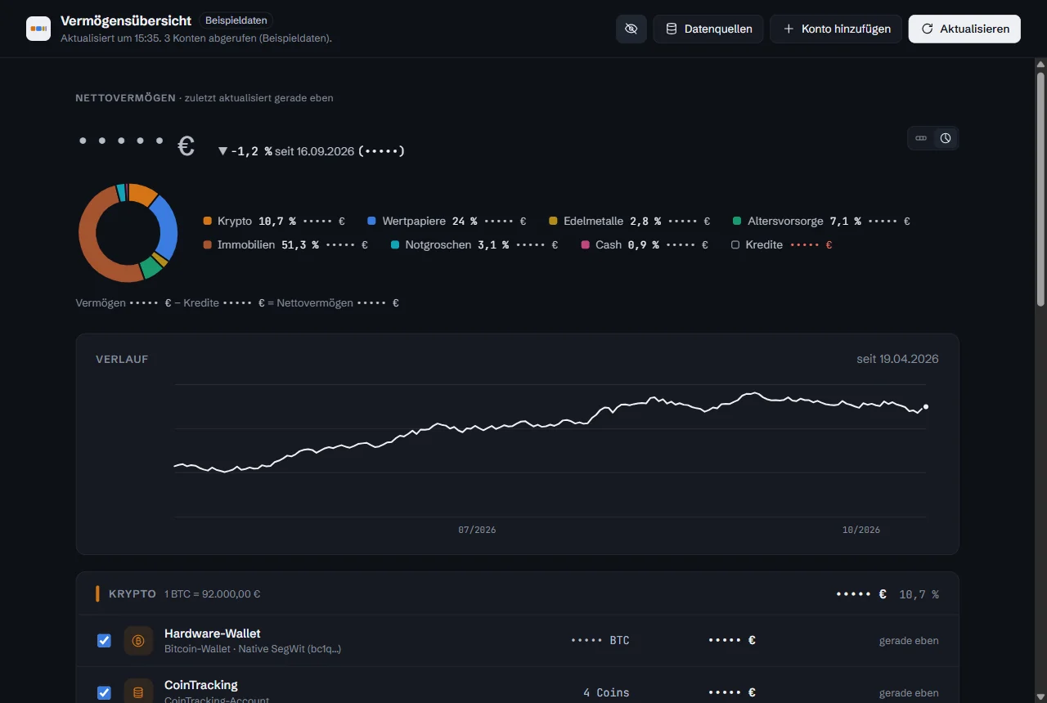This screenshot has width=1047, height=703.
Task: Click the Vermögensübersicht app logo icon
Action: [x=38, y=29]
